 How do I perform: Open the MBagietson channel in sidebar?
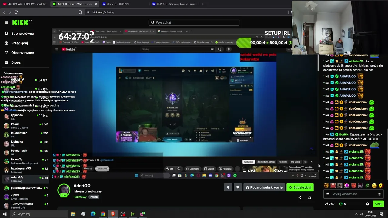(25, 134)
